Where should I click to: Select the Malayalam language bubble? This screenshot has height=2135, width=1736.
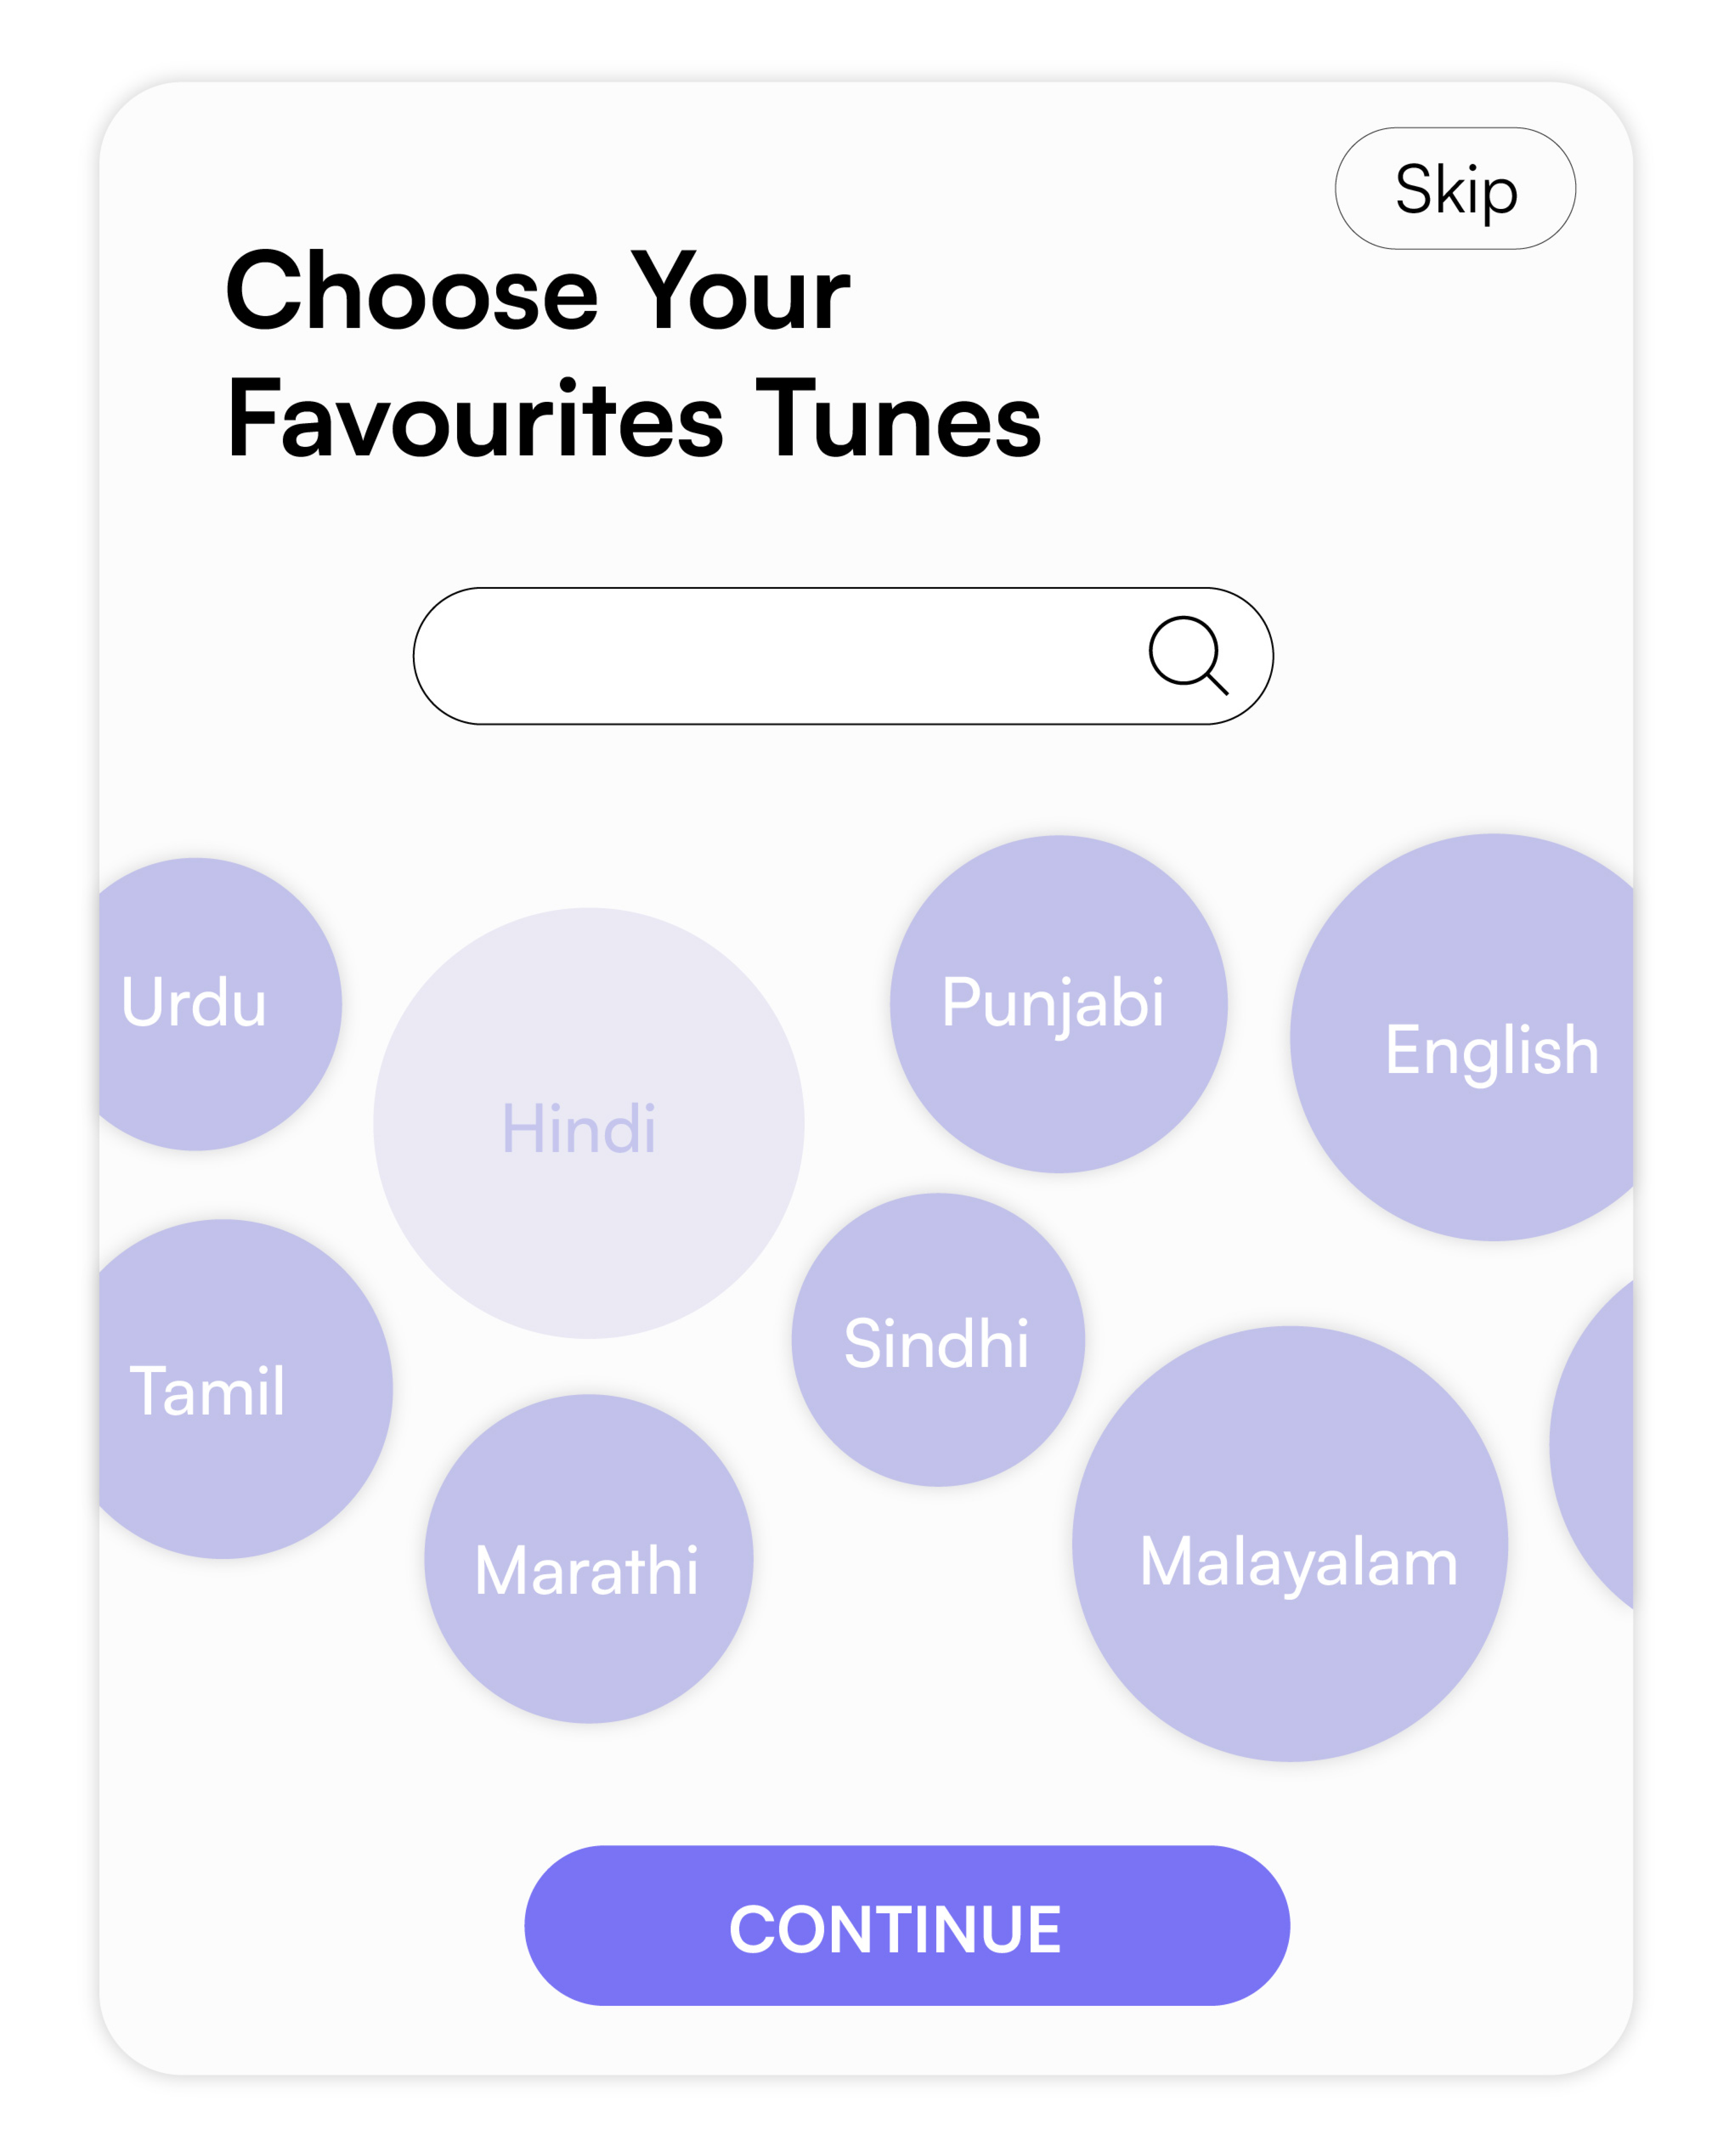[x=1290, y=1544]
